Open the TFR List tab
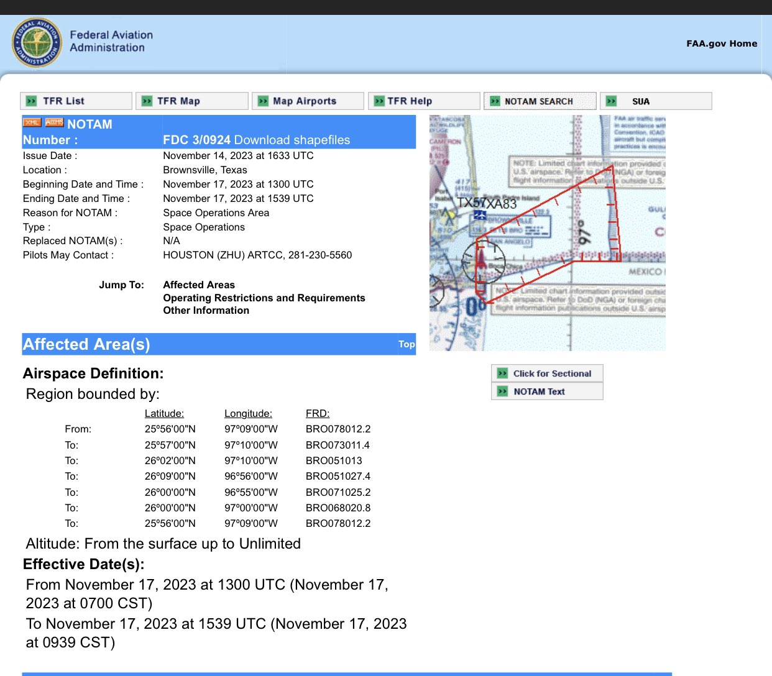Screen dimensions: 772x676 pos(76,101)
